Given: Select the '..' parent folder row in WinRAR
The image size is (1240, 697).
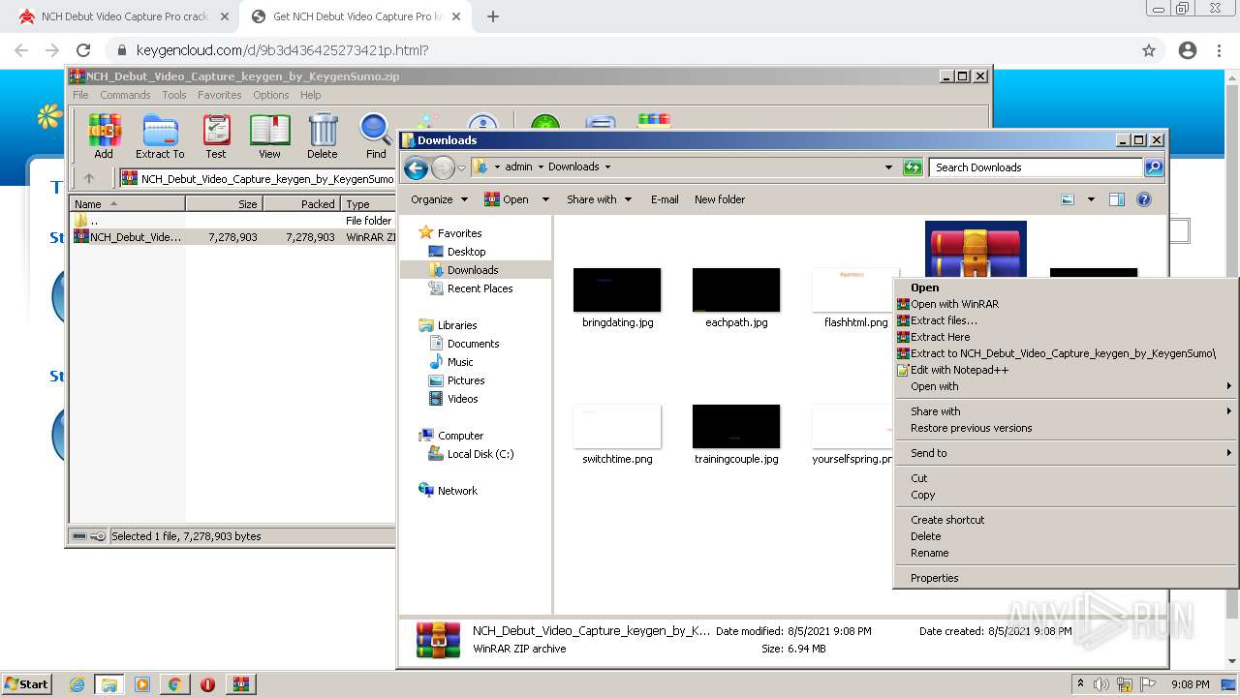Looking at the screenshot, I should [x=232, y=221].
